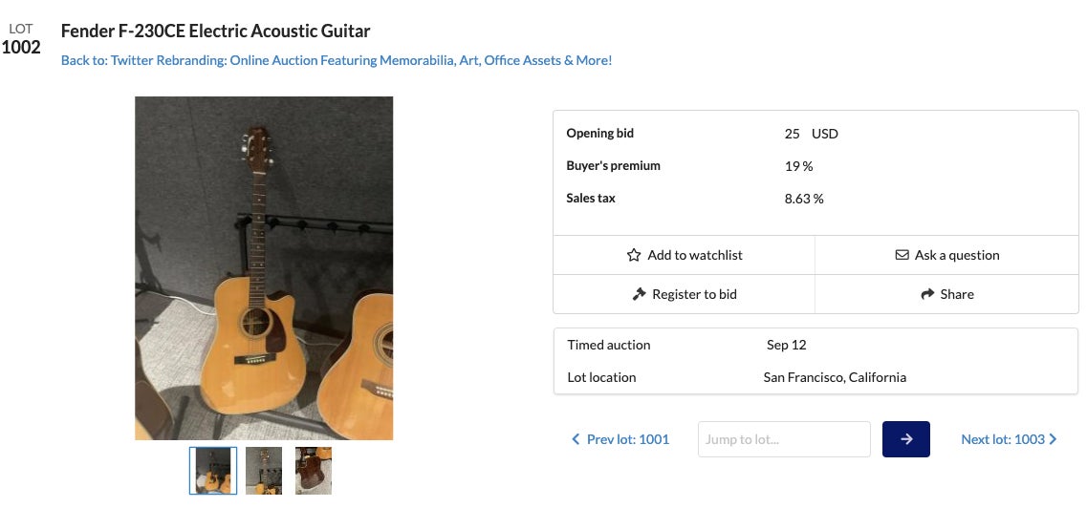Go to Prev lot: 1001
The height and width of the screenshot is (529, 1087).
(x=627, y=439)
